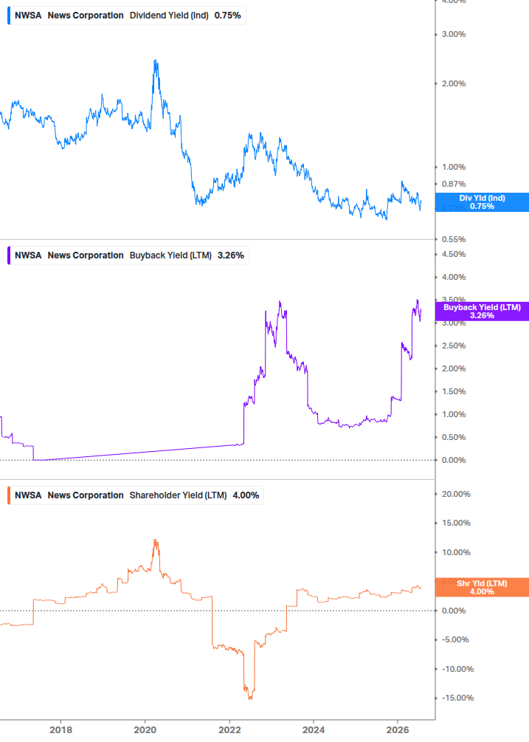Click the 0.55% tick on dividend yield axis

(454, 239)
